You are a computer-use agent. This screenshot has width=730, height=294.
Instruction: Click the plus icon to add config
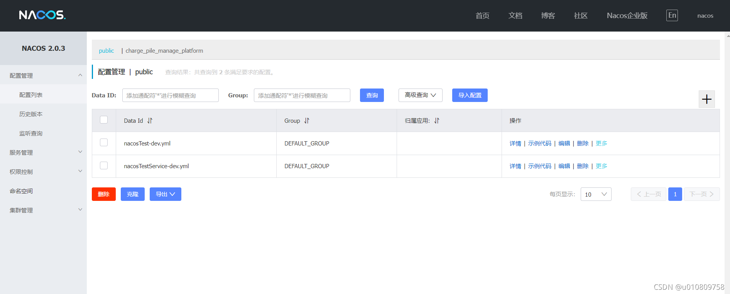[707, 99]
